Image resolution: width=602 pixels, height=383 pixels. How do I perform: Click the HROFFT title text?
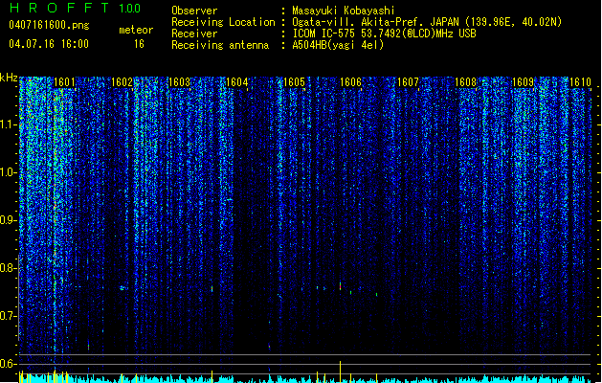pos(59,8)
